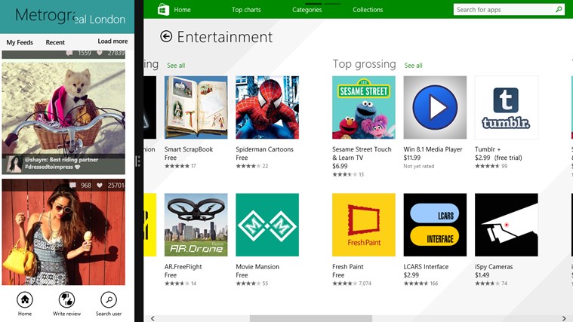The image size is (573, 322).
Task: Switch to Recent in Metrogram
Action: pos(55,42)
